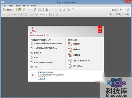The image size is (132, 98).
Task: Click the fit one full page icon
Action: 57,15
